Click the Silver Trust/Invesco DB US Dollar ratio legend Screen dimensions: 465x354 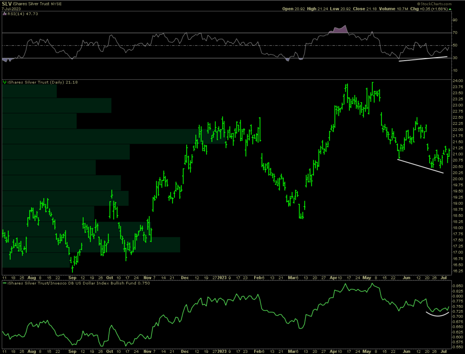(79, 283)
